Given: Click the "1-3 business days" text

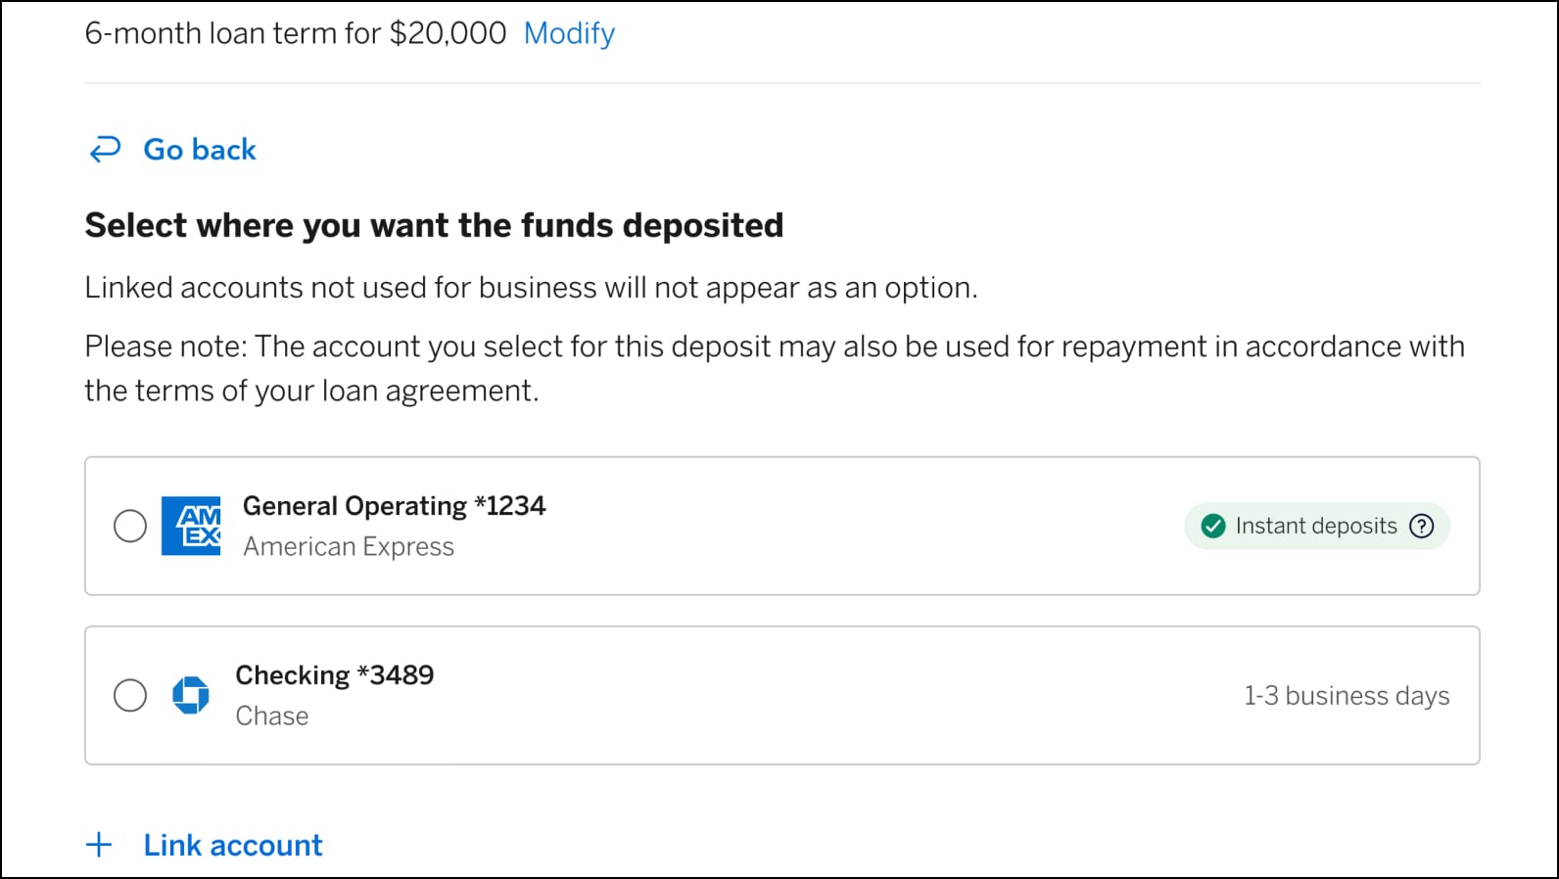Looking at the screenshot, I should 1346,696.
